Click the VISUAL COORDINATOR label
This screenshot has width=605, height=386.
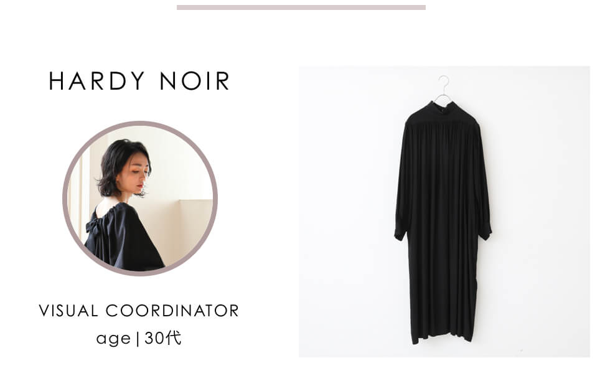(139, 310)
